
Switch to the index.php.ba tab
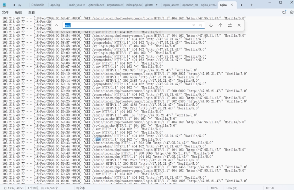(x=133, y=5)
